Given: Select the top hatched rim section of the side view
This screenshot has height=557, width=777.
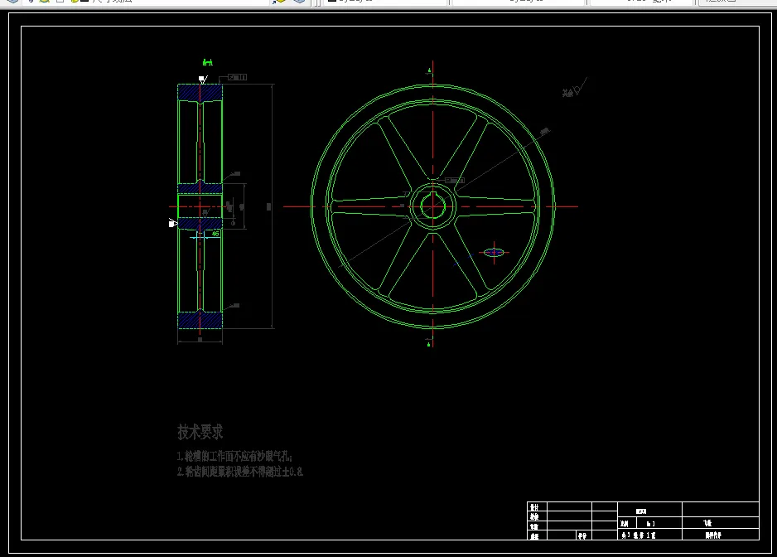Looking at the screenshot, I should tap(200, 93).
